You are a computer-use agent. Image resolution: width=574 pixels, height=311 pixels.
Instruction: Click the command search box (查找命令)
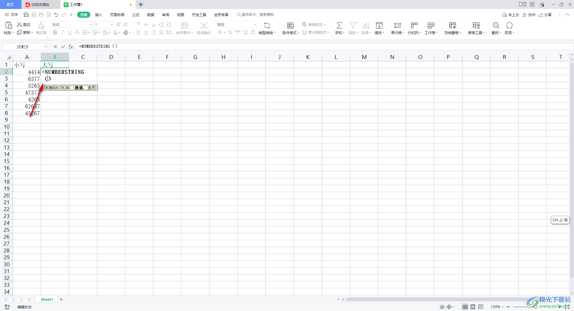click(x=255, y=15)
